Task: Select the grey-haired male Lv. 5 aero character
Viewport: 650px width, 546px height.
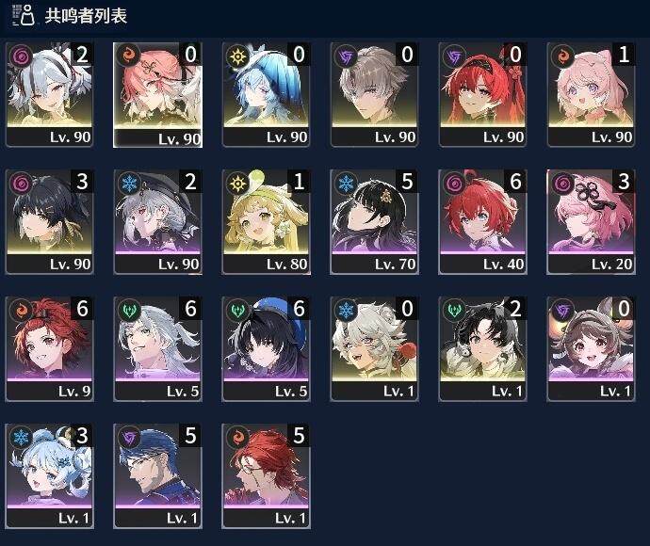Action: pos(158,349)
